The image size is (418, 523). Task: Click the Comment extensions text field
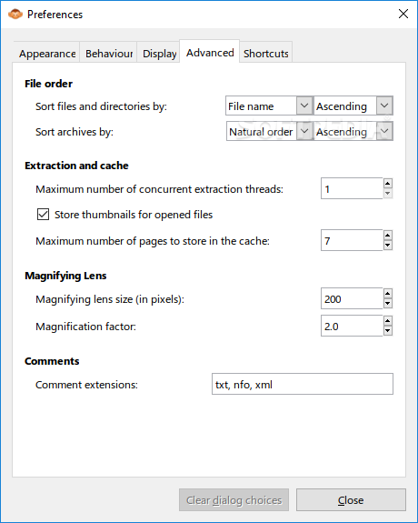[x=303, y=384]
